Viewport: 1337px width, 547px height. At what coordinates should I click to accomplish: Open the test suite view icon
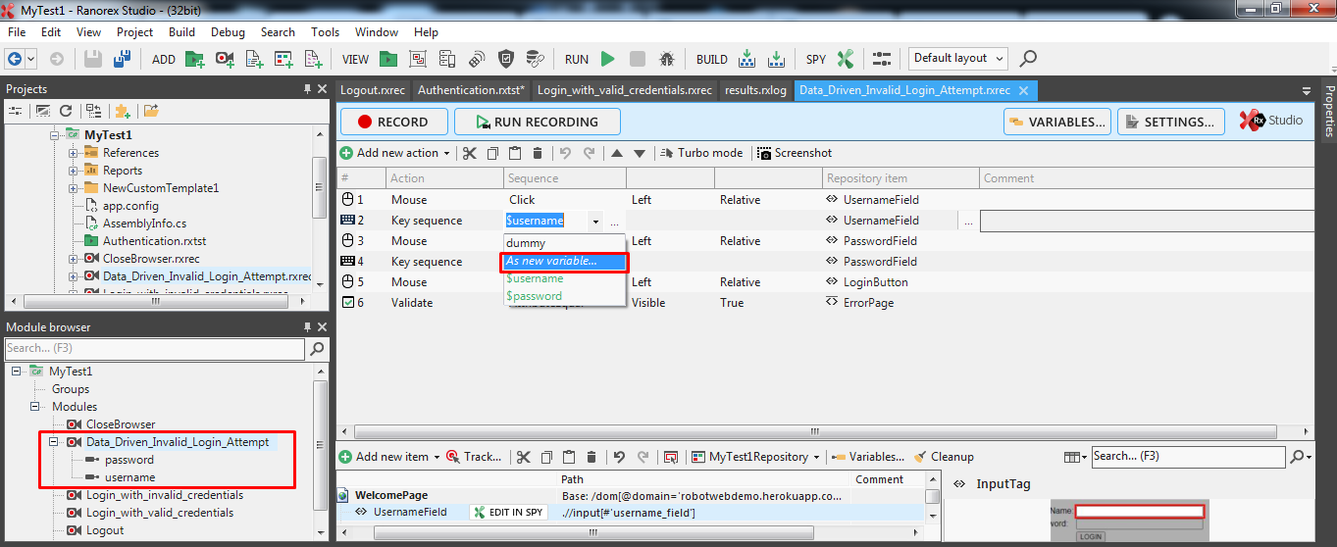(x=388, y=59)
